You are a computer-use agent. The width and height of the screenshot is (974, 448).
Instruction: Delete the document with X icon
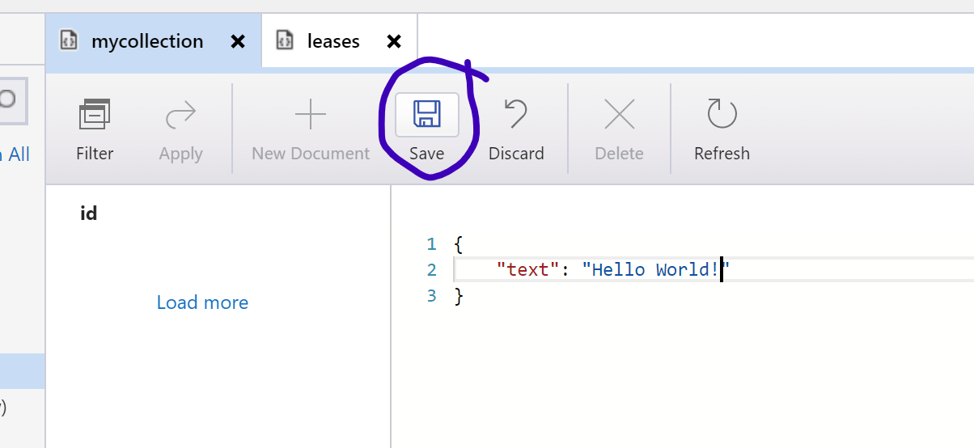620,116
